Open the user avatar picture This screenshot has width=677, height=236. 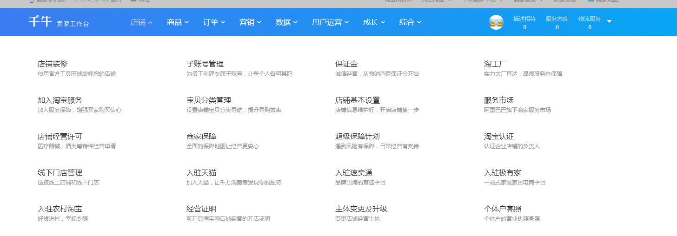pos(496,22)
